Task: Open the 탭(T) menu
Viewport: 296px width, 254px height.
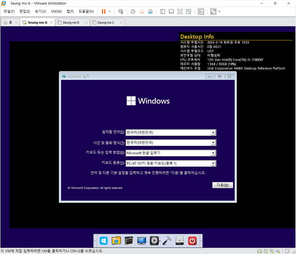Action: tap(70, 12)
